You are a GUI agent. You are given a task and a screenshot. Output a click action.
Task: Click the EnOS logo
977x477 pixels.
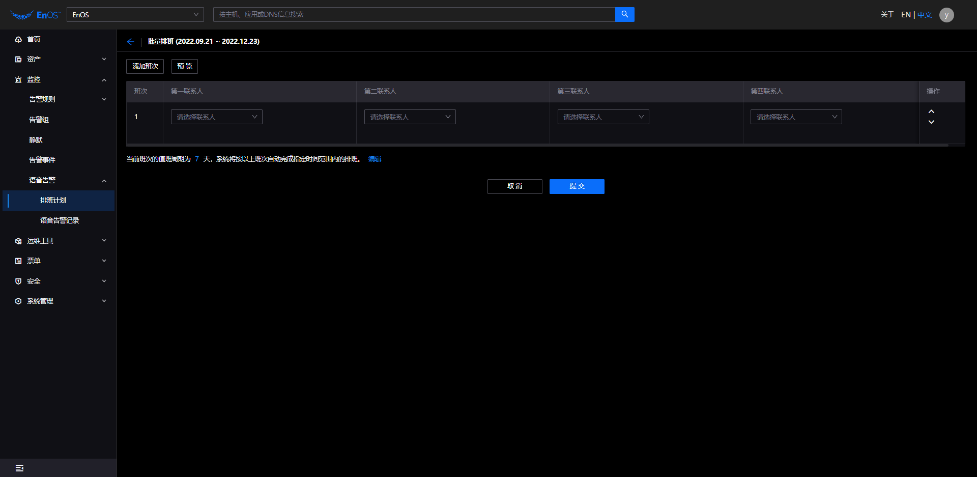35,15
